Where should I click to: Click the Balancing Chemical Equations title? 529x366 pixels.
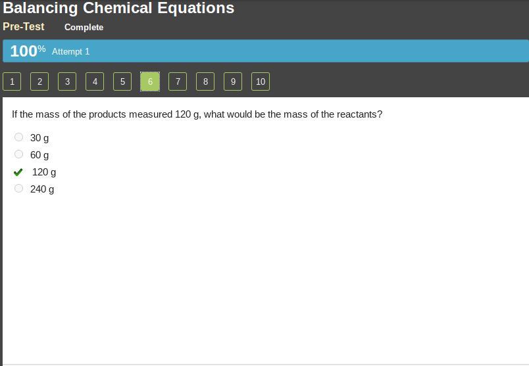[x=118, y=9]
